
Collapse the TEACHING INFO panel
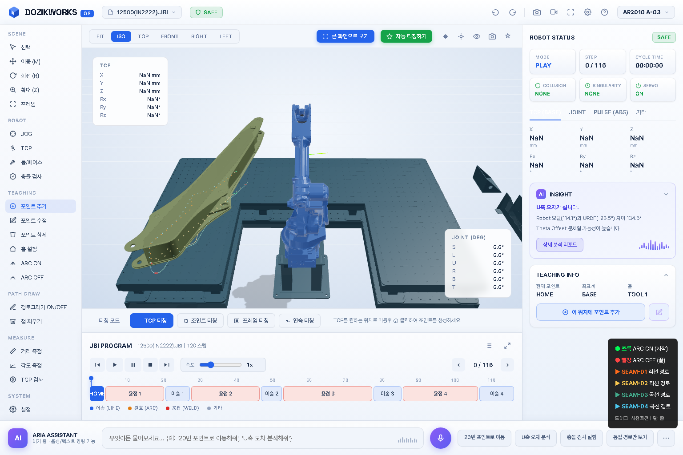click(666, 275)
